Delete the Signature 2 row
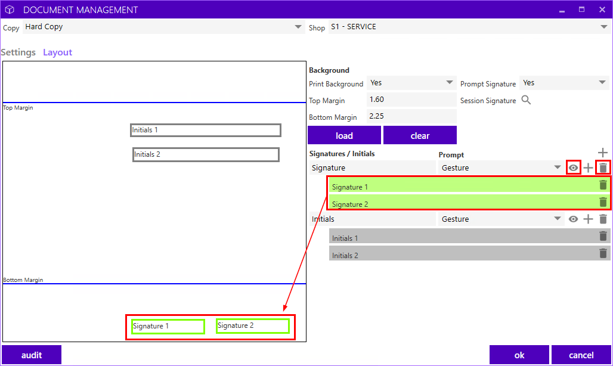613x366 pixels. click(x=603, y=202)
